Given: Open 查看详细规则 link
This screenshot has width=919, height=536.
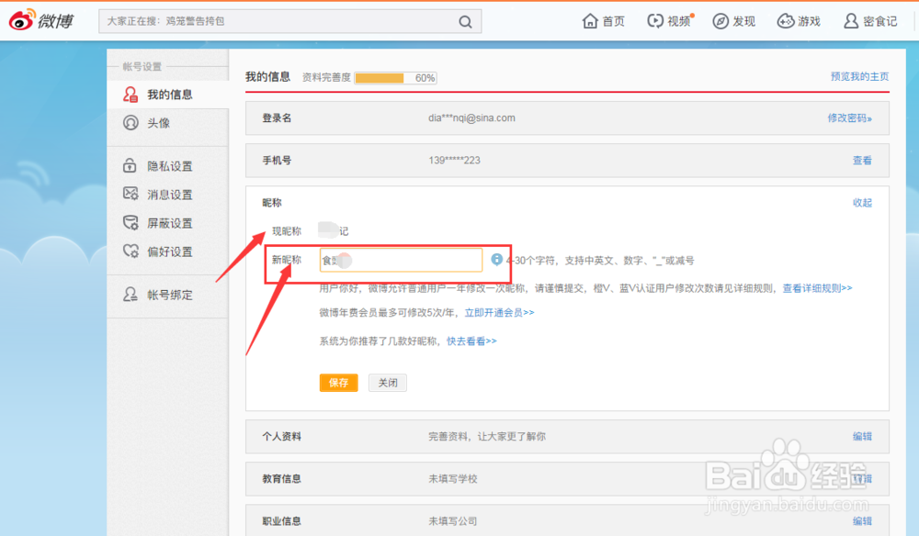Looking at the screenshot, I should [817, 288].
